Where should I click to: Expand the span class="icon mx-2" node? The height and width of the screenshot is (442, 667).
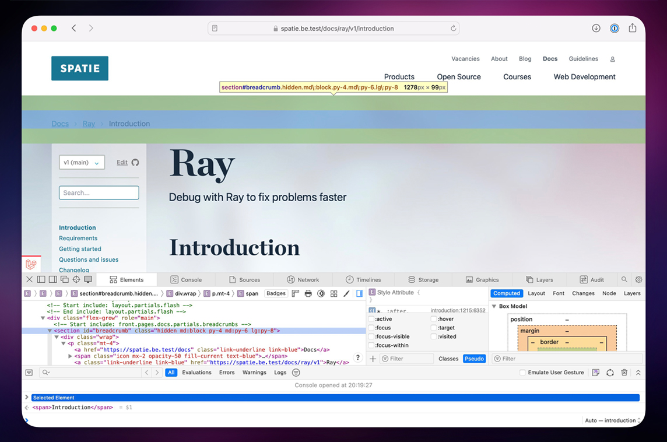(70, 356)
